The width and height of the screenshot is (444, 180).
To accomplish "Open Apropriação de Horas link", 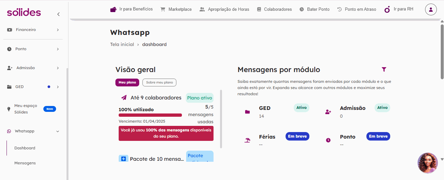I will point(229,9).
